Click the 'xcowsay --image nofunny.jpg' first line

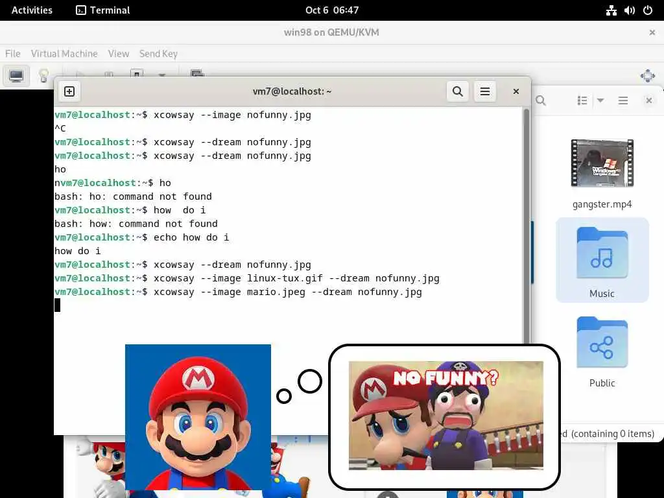click(182, 115)
